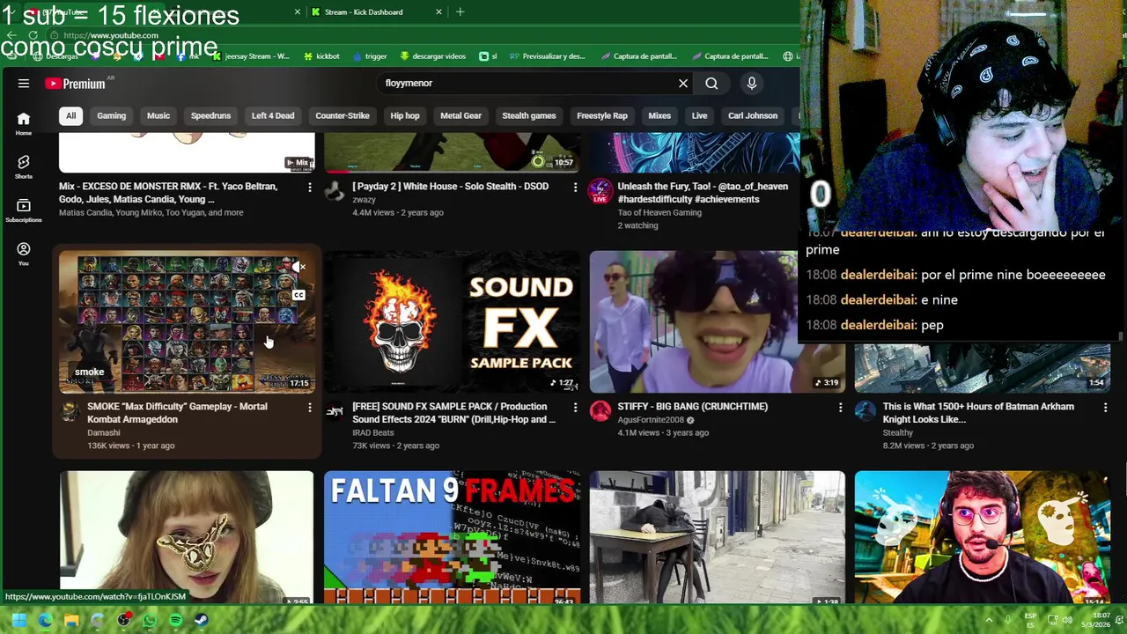The width and height of the screenshot is (1127, 634).
Task: Show hidden system tray icons
Action: pos(989,620)
